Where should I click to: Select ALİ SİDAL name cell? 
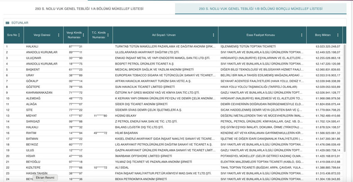pos(122,167)
